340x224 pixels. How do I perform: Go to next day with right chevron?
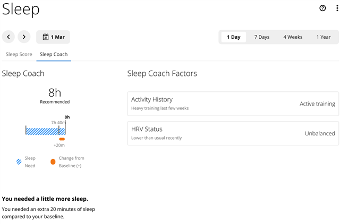pos(24,37)
